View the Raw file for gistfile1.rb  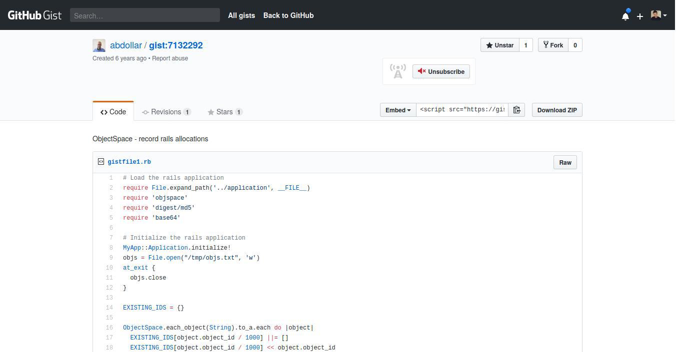565,162
